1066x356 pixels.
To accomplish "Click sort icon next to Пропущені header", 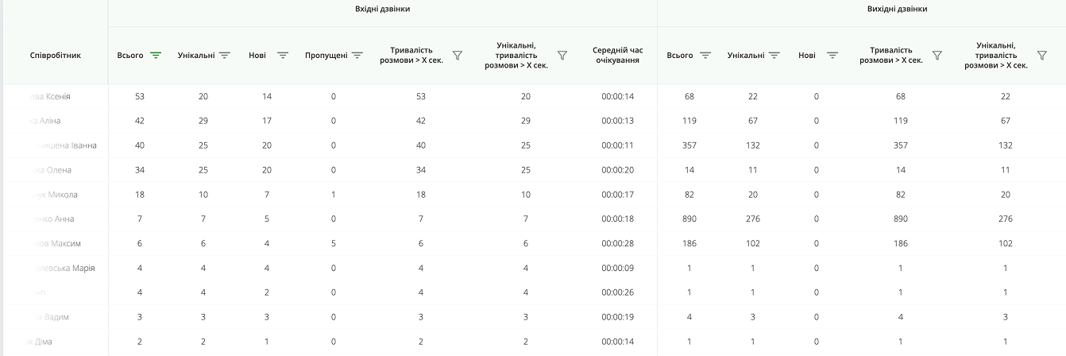I will coord(357,56).
